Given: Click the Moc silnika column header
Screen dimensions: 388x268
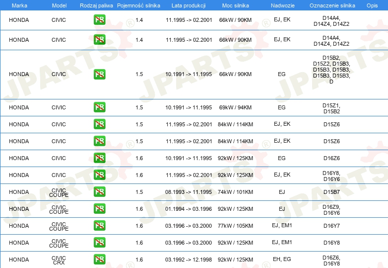Looking at the screenshot, I should [235, 5].
